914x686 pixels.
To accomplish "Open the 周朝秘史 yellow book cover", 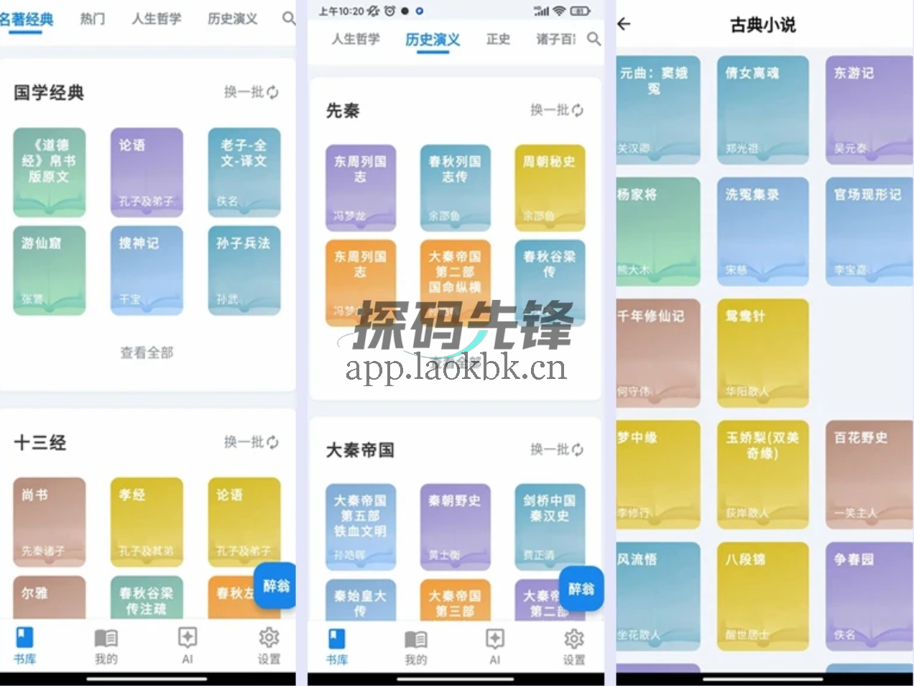I will 549,187.
